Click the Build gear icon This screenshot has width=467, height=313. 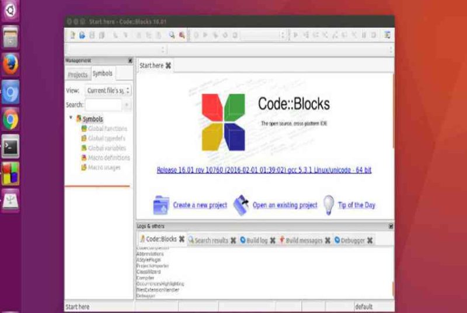tap(196, 35)
